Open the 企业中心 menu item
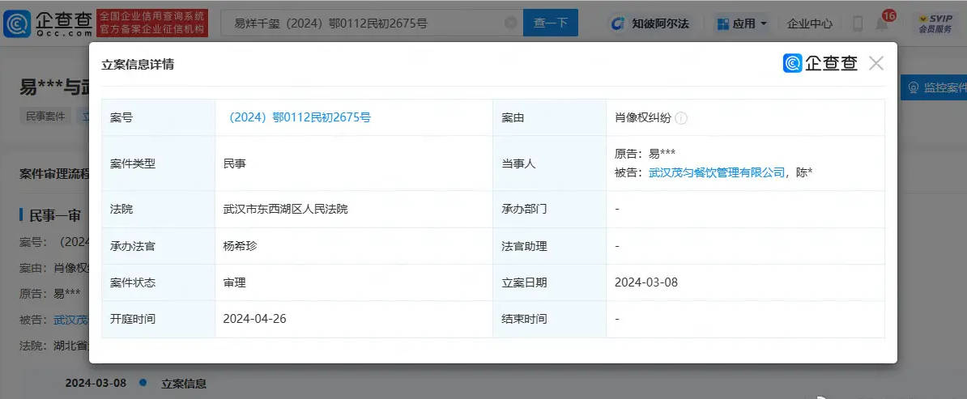 tap(809, 23)
